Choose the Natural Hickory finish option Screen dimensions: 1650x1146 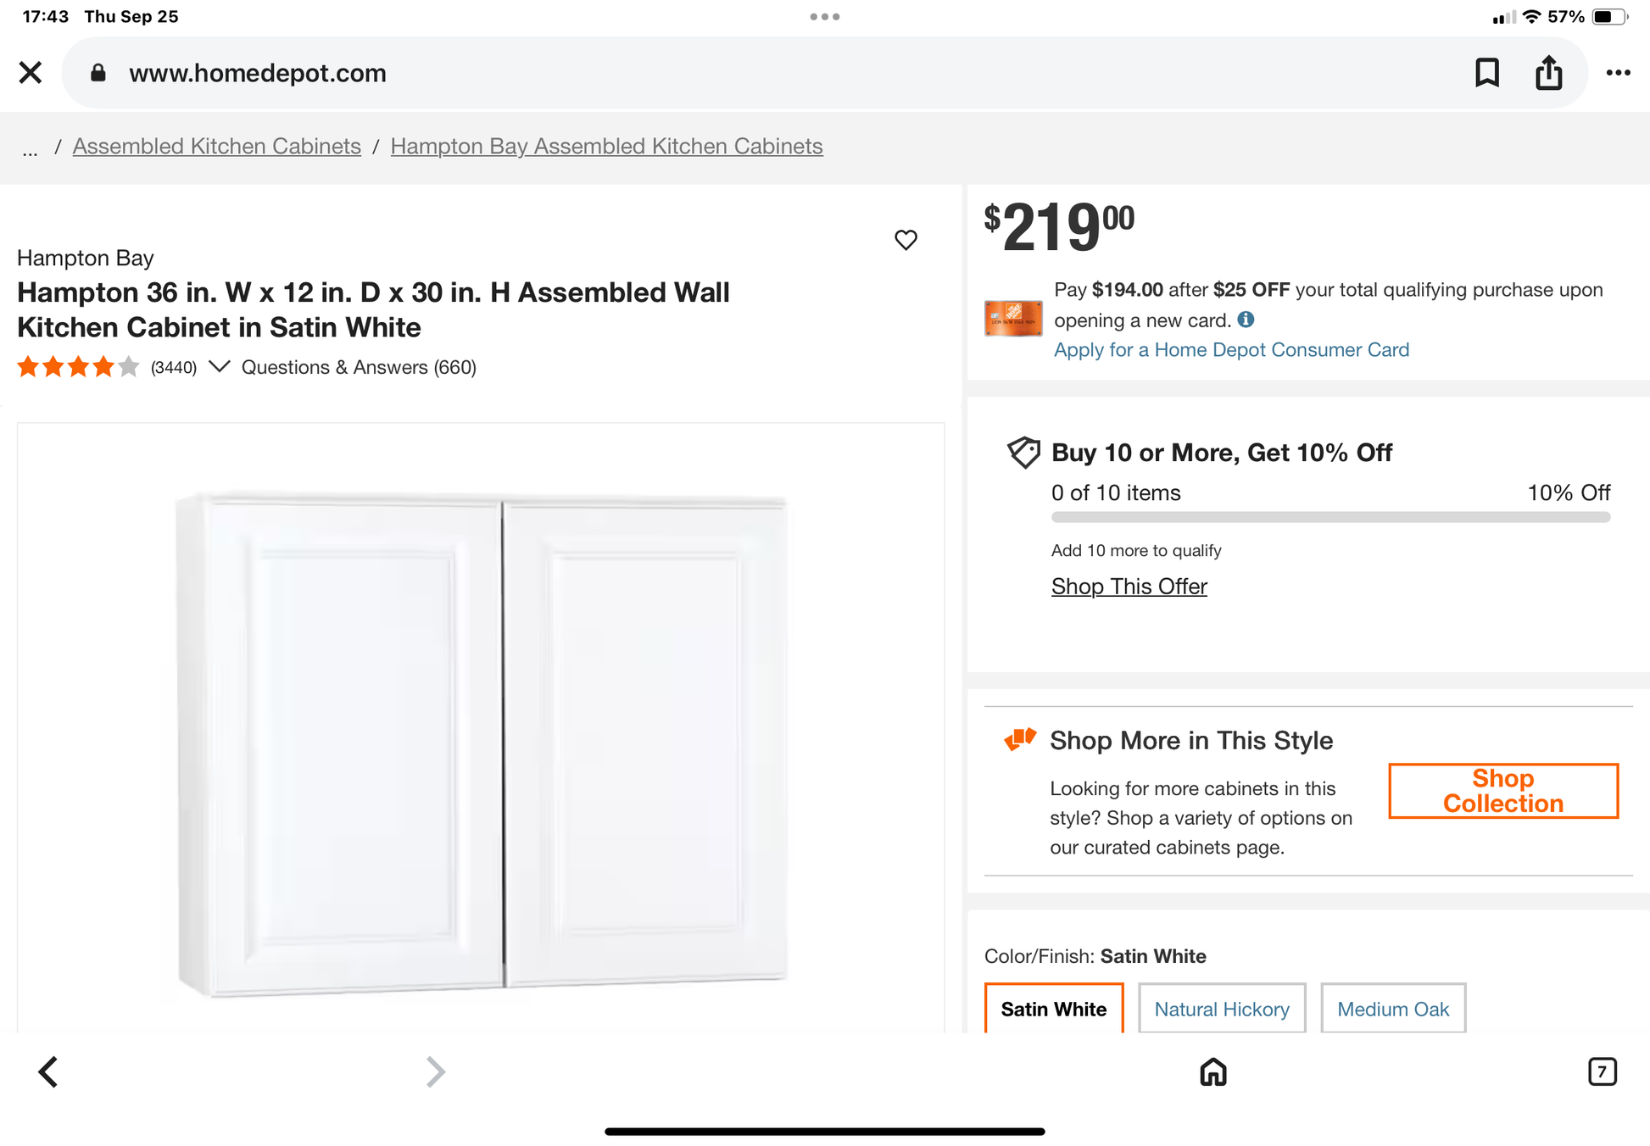(x=1221, y=1009)
